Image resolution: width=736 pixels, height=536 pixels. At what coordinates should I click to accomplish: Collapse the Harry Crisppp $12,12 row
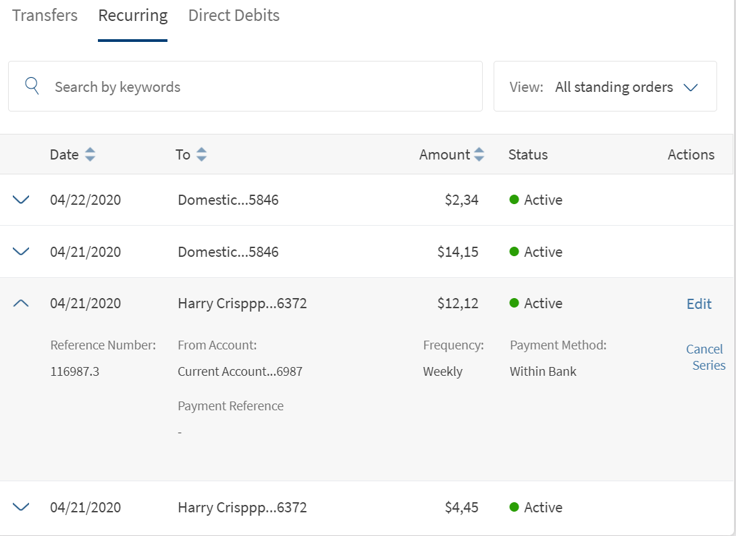click(x=22, y=303)
